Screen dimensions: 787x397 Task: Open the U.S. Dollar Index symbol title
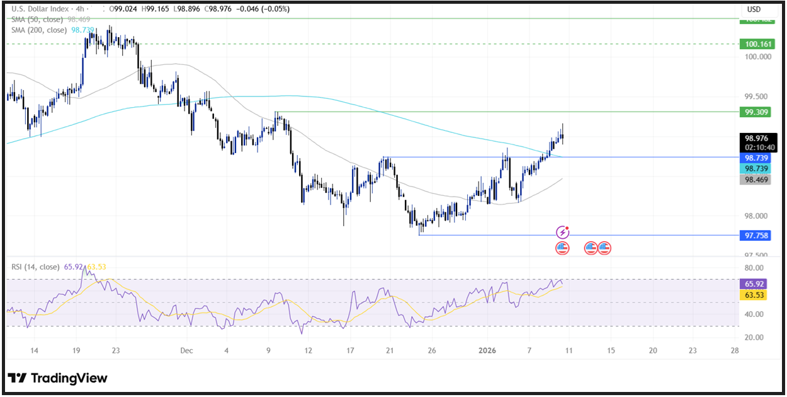[x=41, y=9]
